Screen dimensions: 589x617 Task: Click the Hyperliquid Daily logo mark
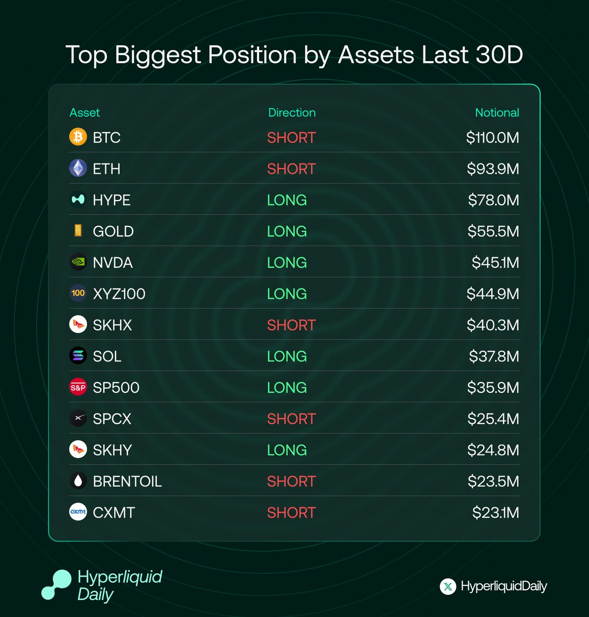pos(56,585)
